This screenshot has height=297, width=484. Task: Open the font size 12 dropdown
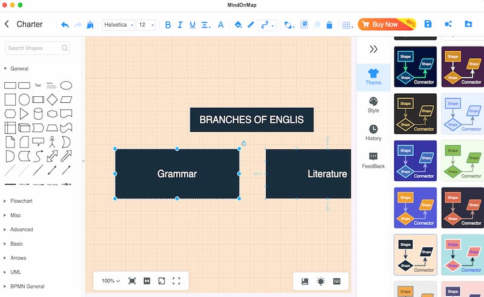146,25
